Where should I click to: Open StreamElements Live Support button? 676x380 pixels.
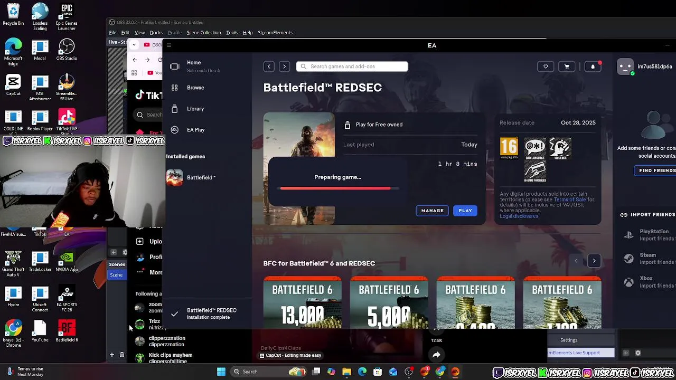click(x=581, y=353)
